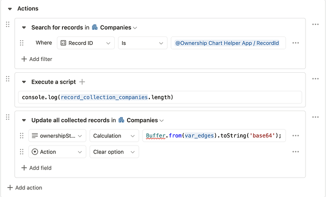Open more options for Update all collected records

coord(315,117)
